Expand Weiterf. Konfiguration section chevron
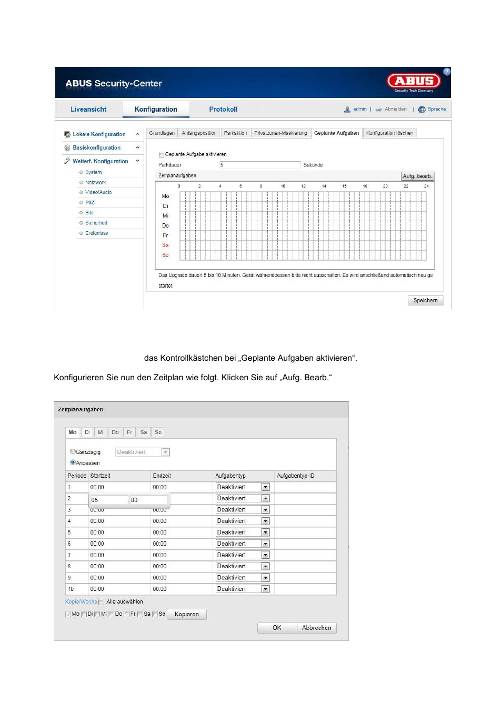 click(x=138, y=161)
